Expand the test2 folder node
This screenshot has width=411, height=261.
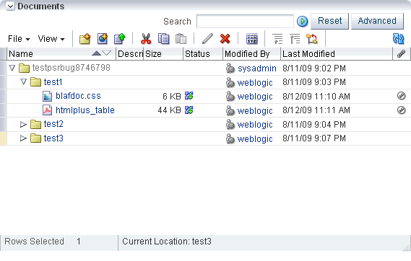click(23, 124)
